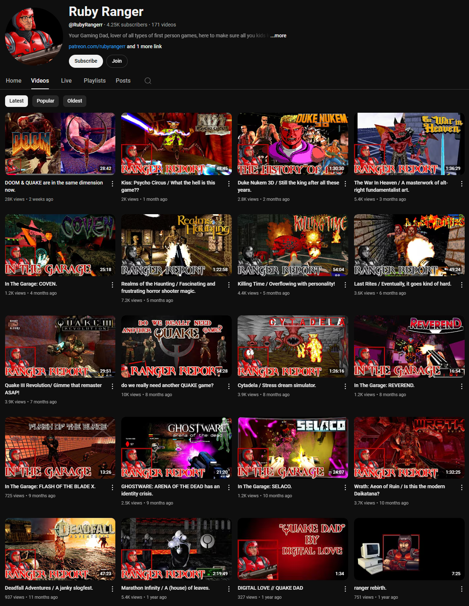
Task: Play the Last Rites thumbnail
Action: tap(409, 245)
